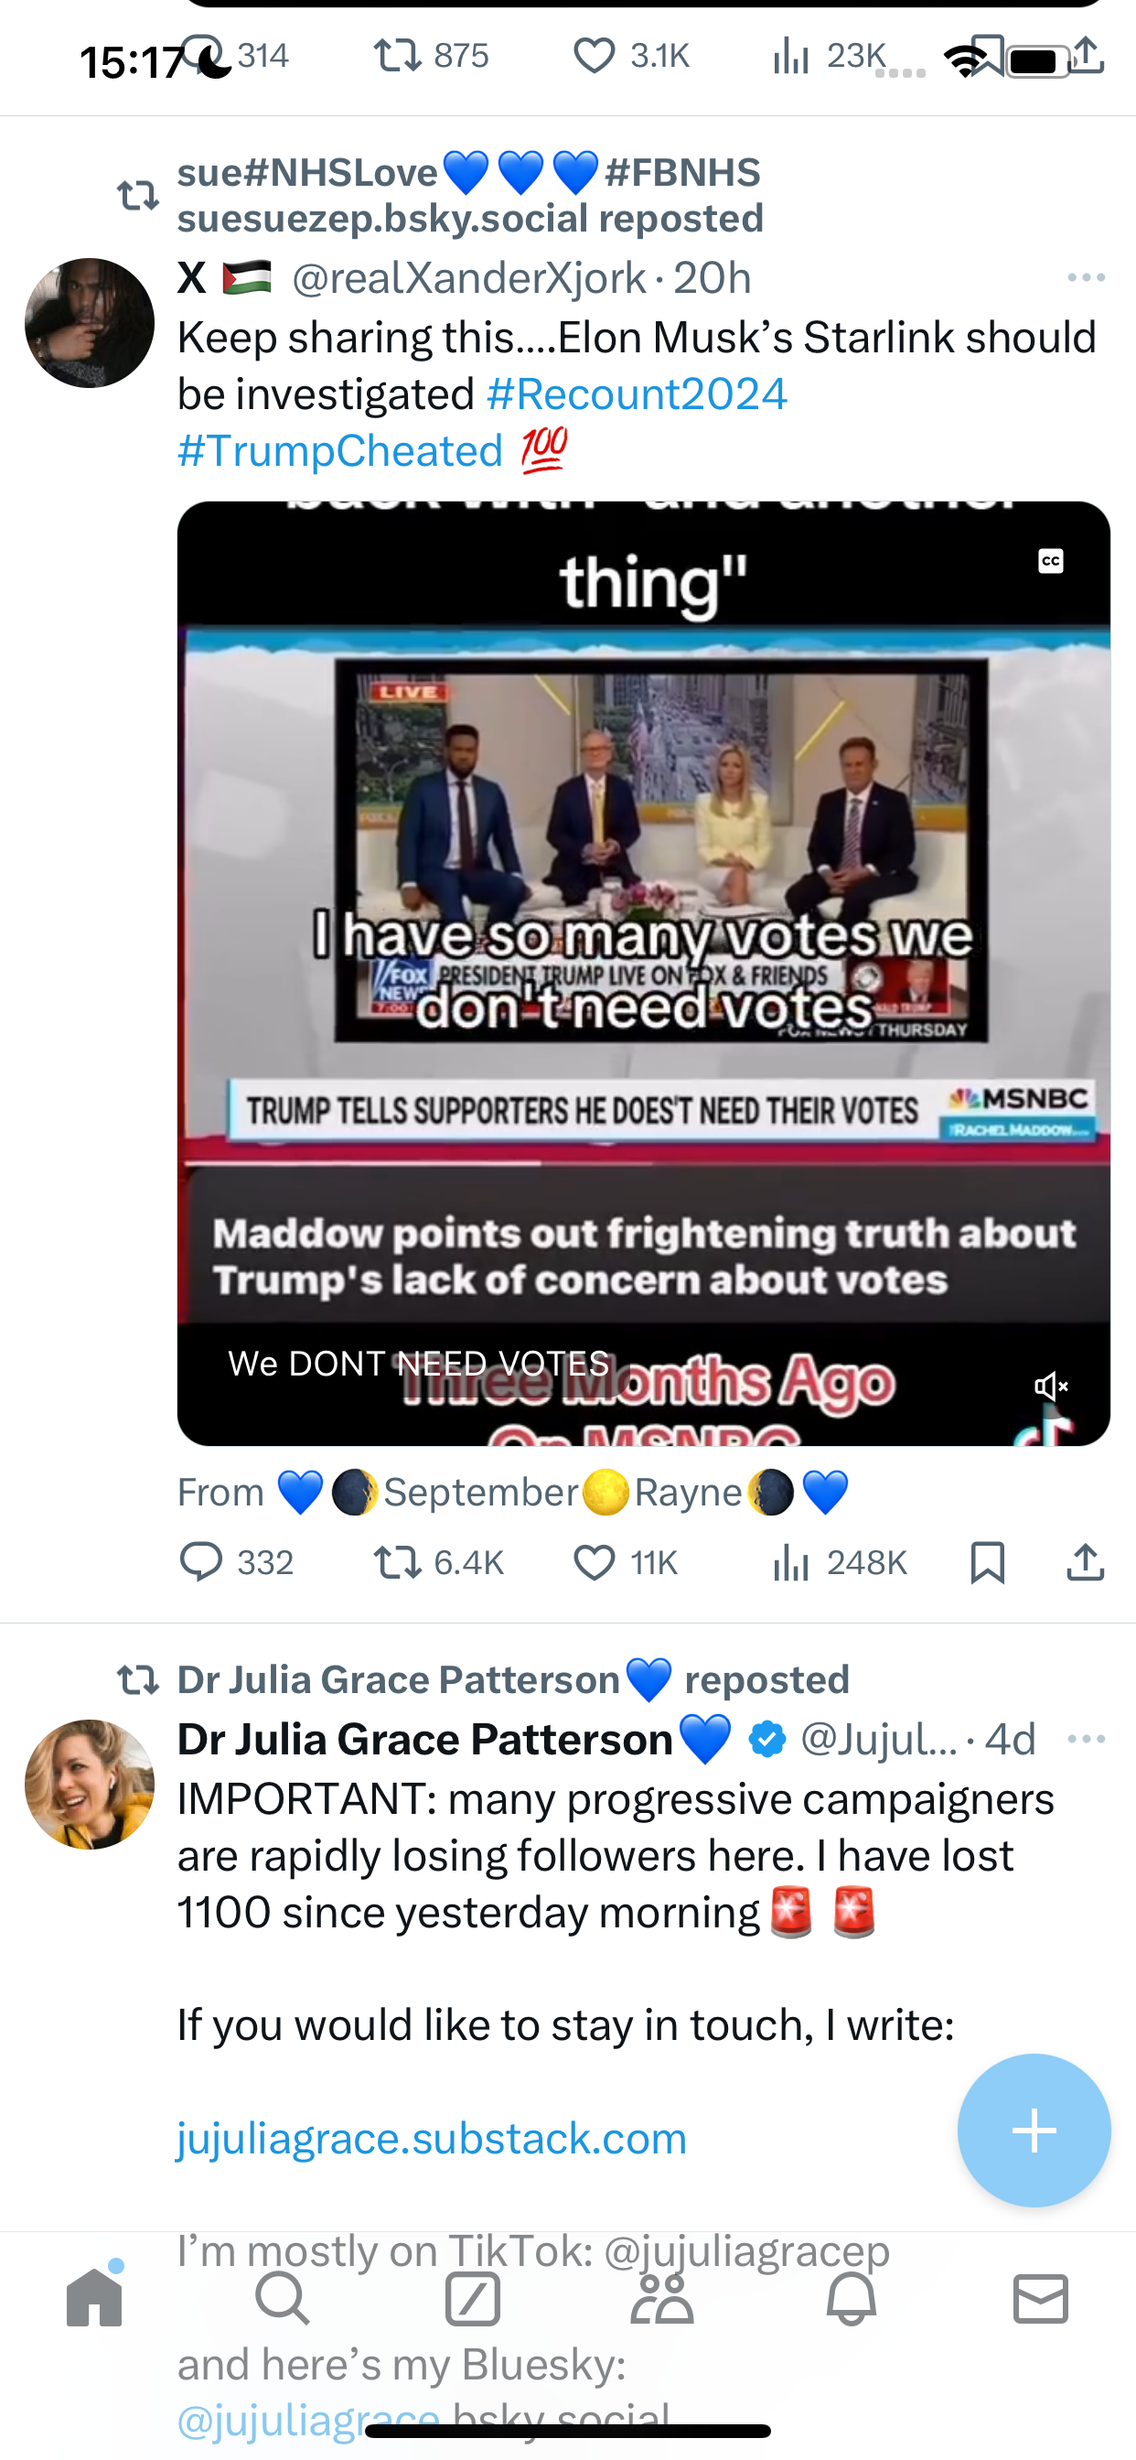Open Grok slash icon in the bottom bar

coord(473,2298)
